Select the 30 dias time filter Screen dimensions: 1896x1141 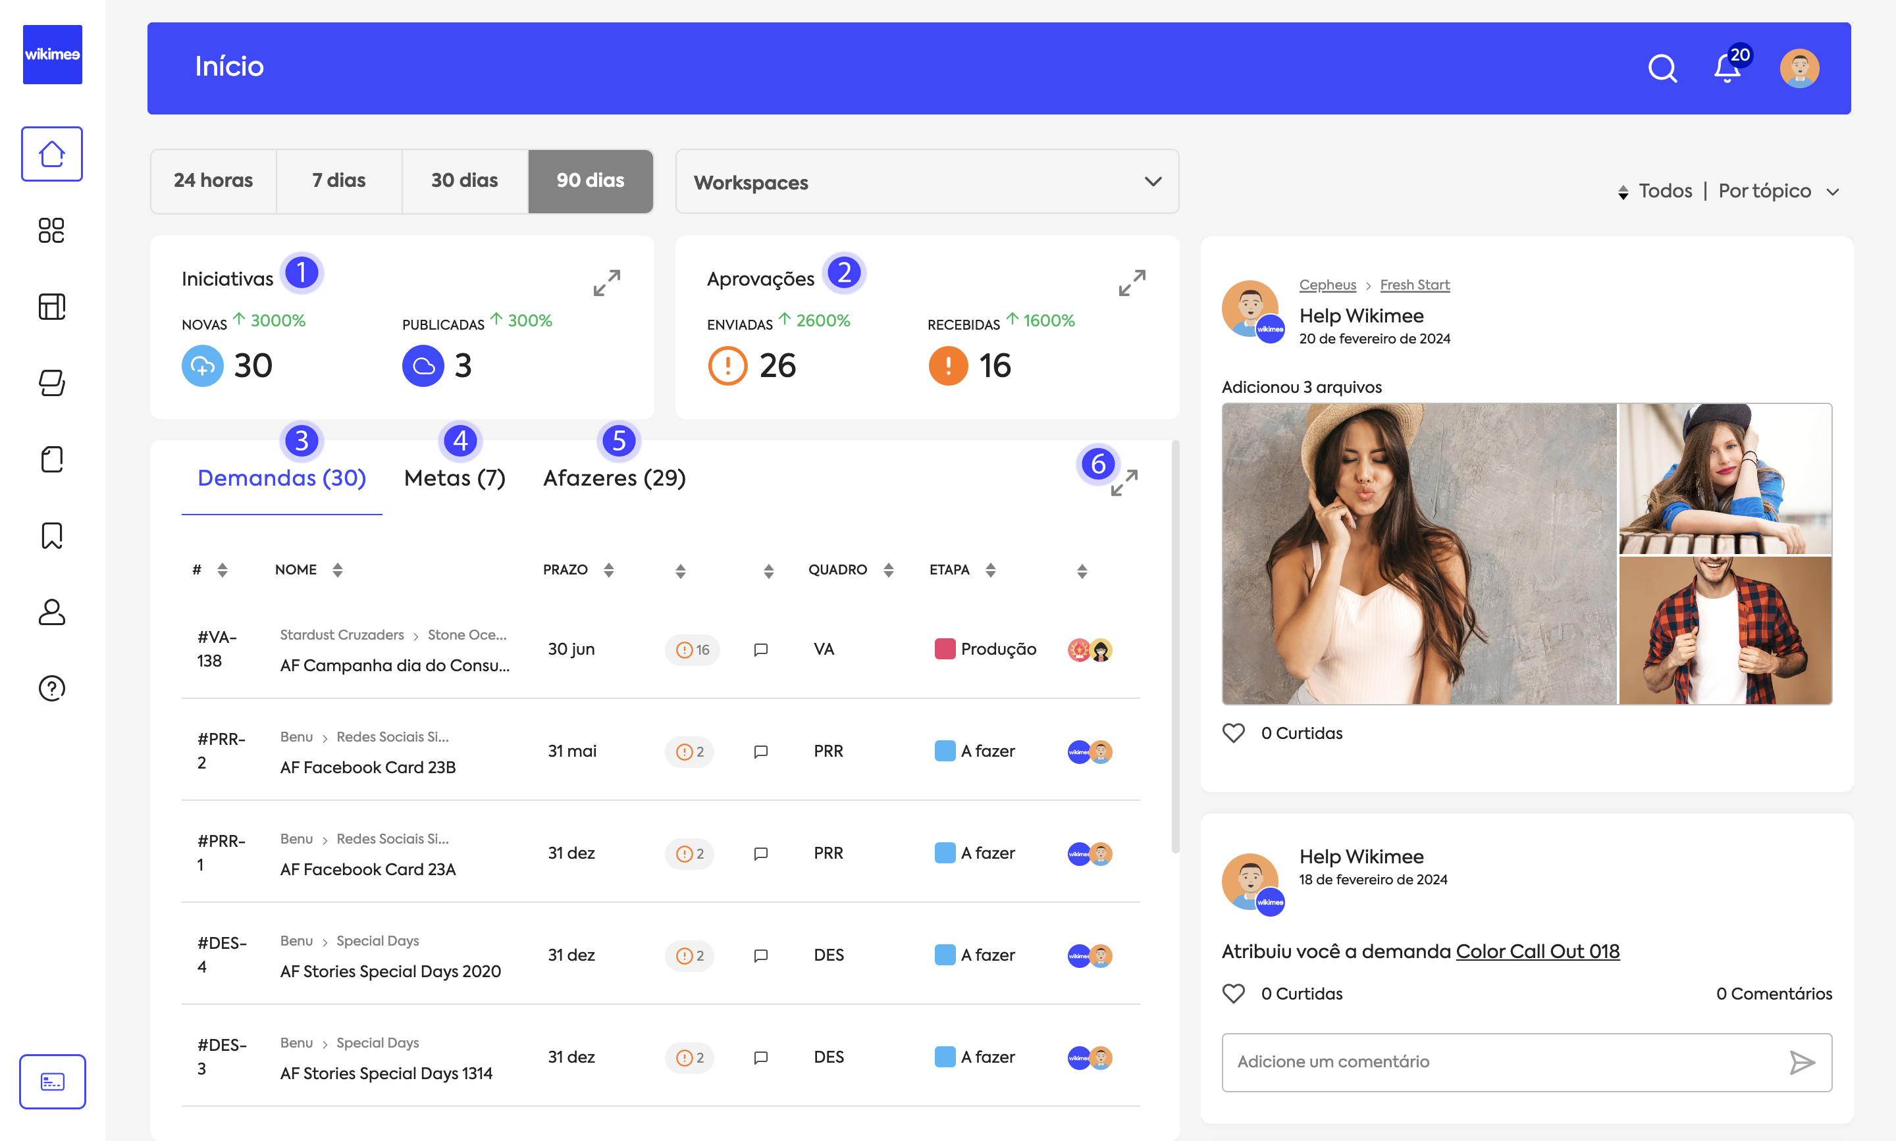point(465,181)
